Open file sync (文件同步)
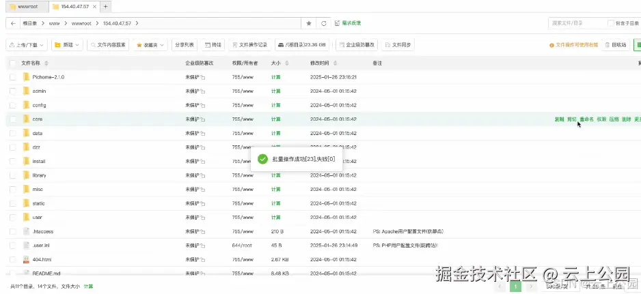 [x=398, y=45]
